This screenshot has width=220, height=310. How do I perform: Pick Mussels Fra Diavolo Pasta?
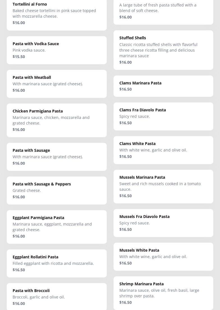click(x=163, y=223)
